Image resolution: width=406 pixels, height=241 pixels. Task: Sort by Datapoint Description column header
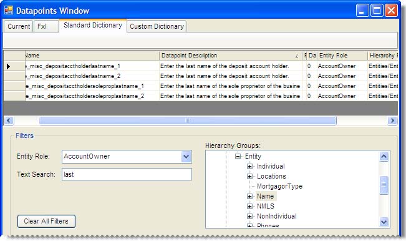click(231, 56)
